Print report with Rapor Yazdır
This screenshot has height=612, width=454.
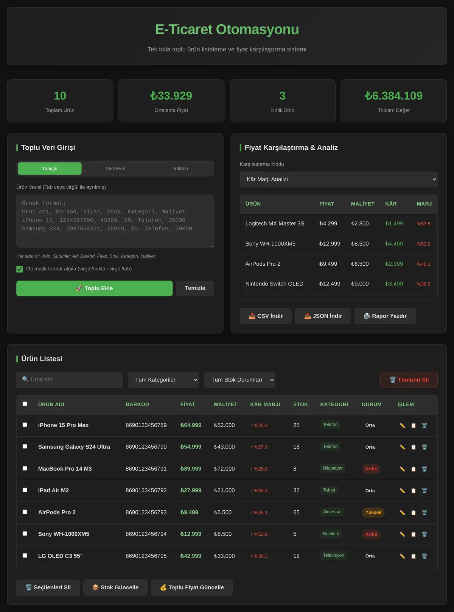pyautogui.click(x=385, y=316)
